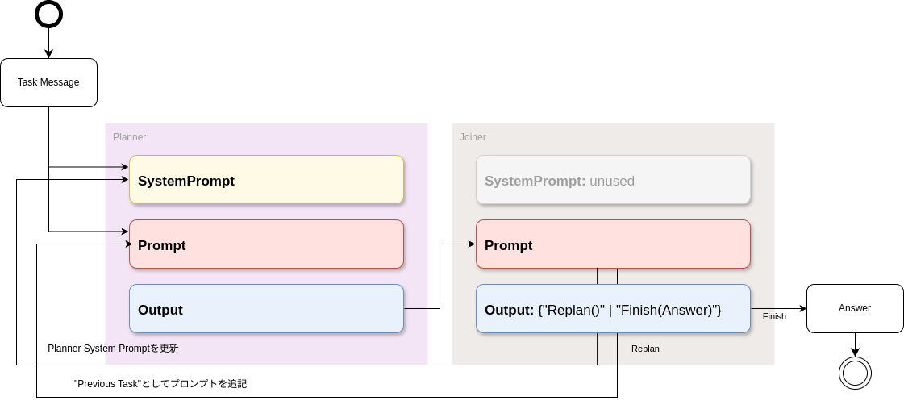This screenshot has width=904, height=405.
Task: Select the red Prompt box inside Planner
Action: (266, 244)
